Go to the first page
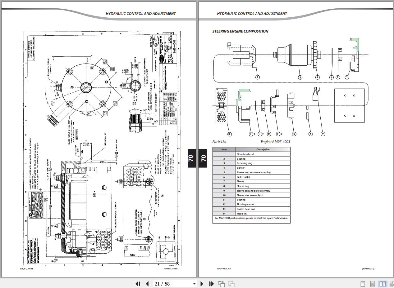 coord(138,284)
